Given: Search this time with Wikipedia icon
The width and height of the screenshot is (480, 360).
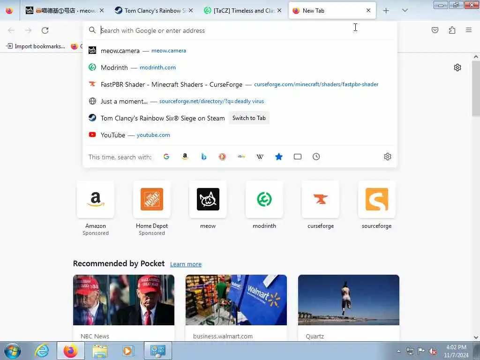Looking at the screenshot, I should coord(260,157).
